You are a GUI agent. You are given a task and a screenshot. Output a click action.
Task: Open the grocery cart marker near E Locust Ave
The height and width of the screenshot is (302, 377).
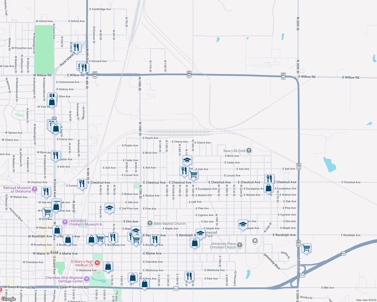tap(193, 174)
